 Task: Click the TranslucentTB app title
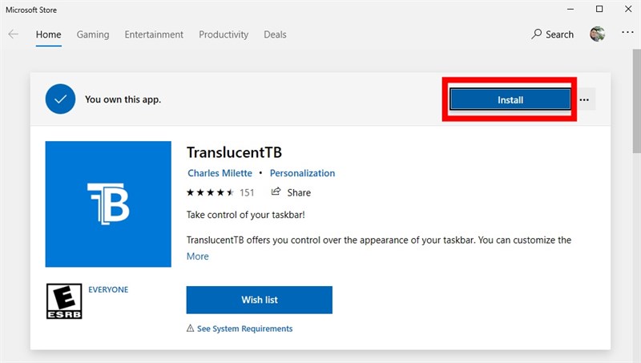234,152
